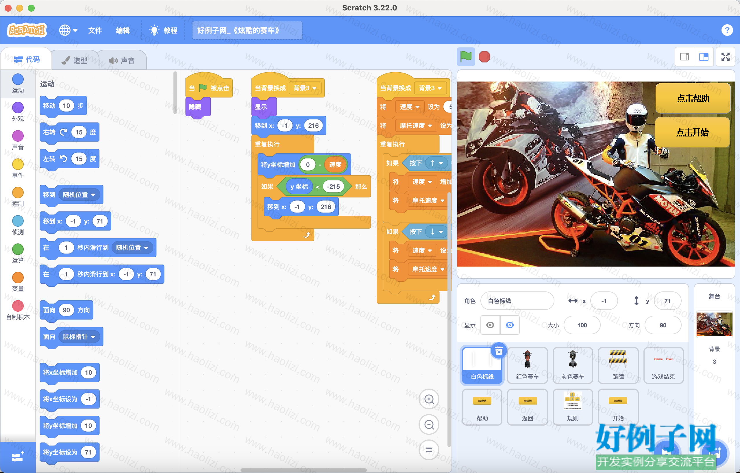Select the 声音 block category circle
This screenshot has height=473, width=740.
point(18,136)
